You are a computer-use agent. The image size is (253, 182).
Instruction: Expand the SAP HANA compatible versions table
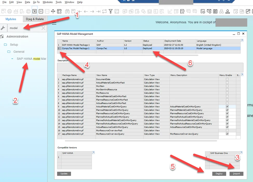point(93,153)
